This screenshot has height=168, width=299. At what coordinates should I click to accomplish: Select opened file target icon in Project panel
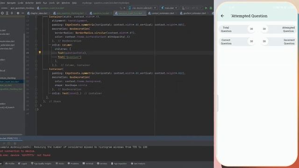point(2,13)
